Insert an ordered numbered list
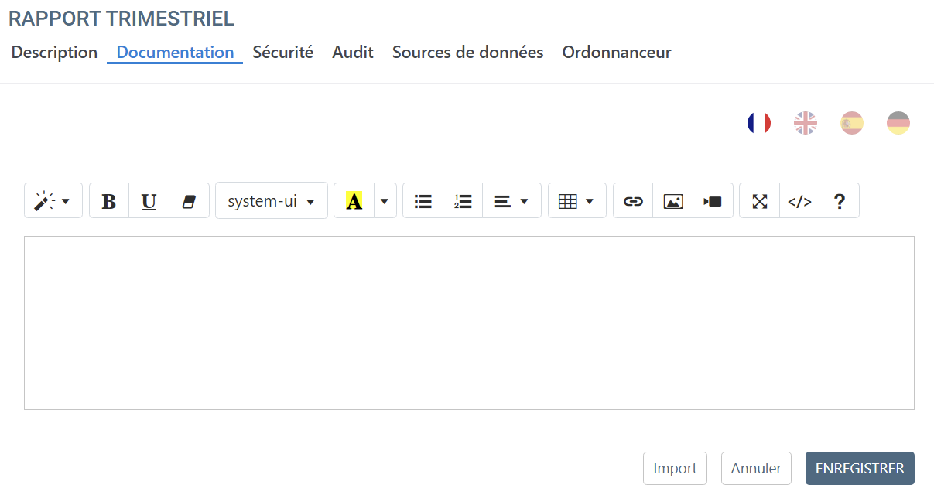The height and width of the screenshot is (502, 934). (463, 201)
